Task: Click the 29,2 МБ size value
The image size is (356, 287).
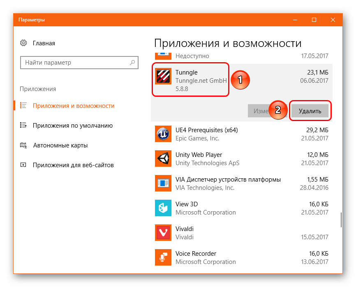Action: (317, 130)
